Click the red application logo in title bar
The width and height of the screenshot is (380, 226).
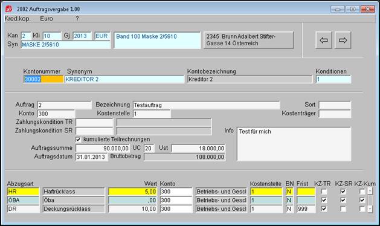coord(8,9)
